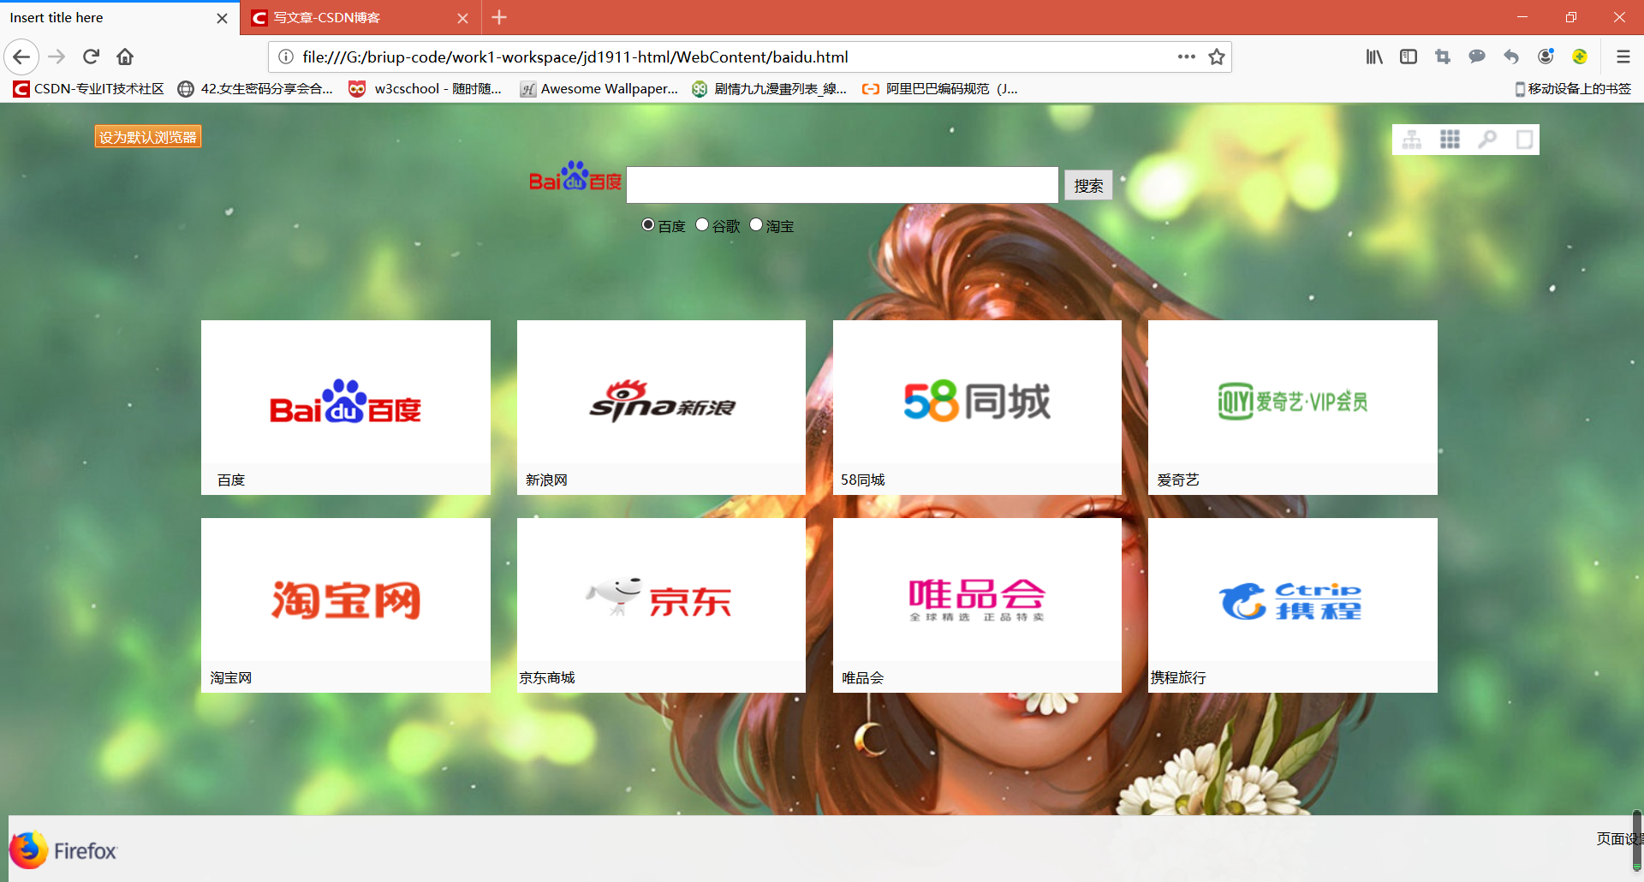The width and height of the screenshot is (1644, 882).
Task: Toggle the browser sidebar icon
Action: [1409, 57]
